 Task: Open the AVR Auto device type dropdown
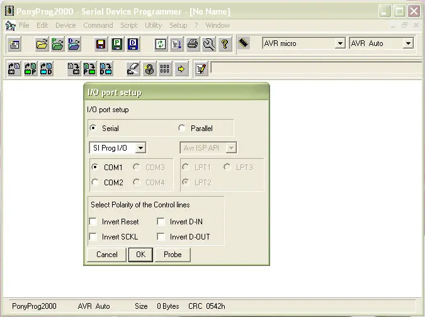coord(408,43)
